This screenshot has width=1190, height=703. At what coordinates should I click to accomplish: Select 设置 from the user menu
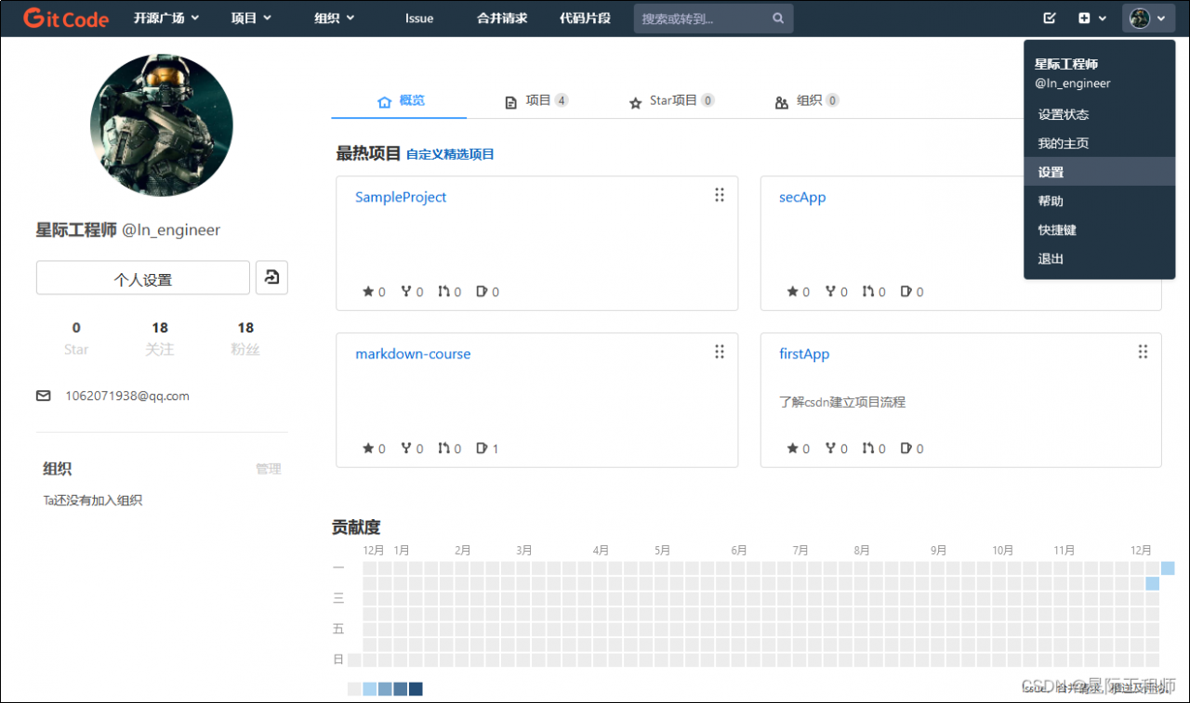pyautogui.click(x=1099, y=172)
